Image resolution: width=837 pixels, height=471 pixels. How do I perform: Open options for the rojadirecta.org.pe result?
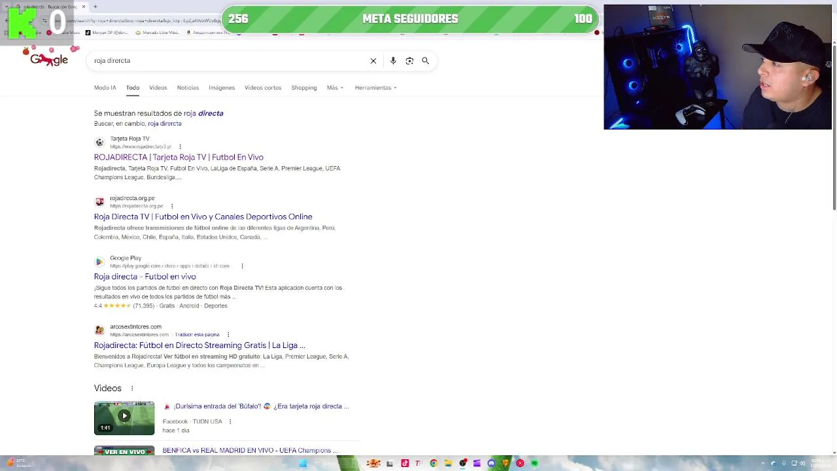[x=172, y=206]
